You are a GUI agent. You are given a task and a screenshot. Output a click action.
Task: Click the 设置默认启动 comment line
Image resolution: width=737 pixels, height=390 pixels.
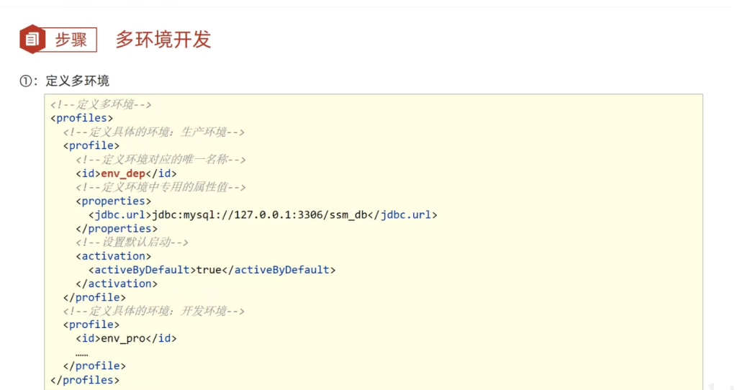(132, 242)
